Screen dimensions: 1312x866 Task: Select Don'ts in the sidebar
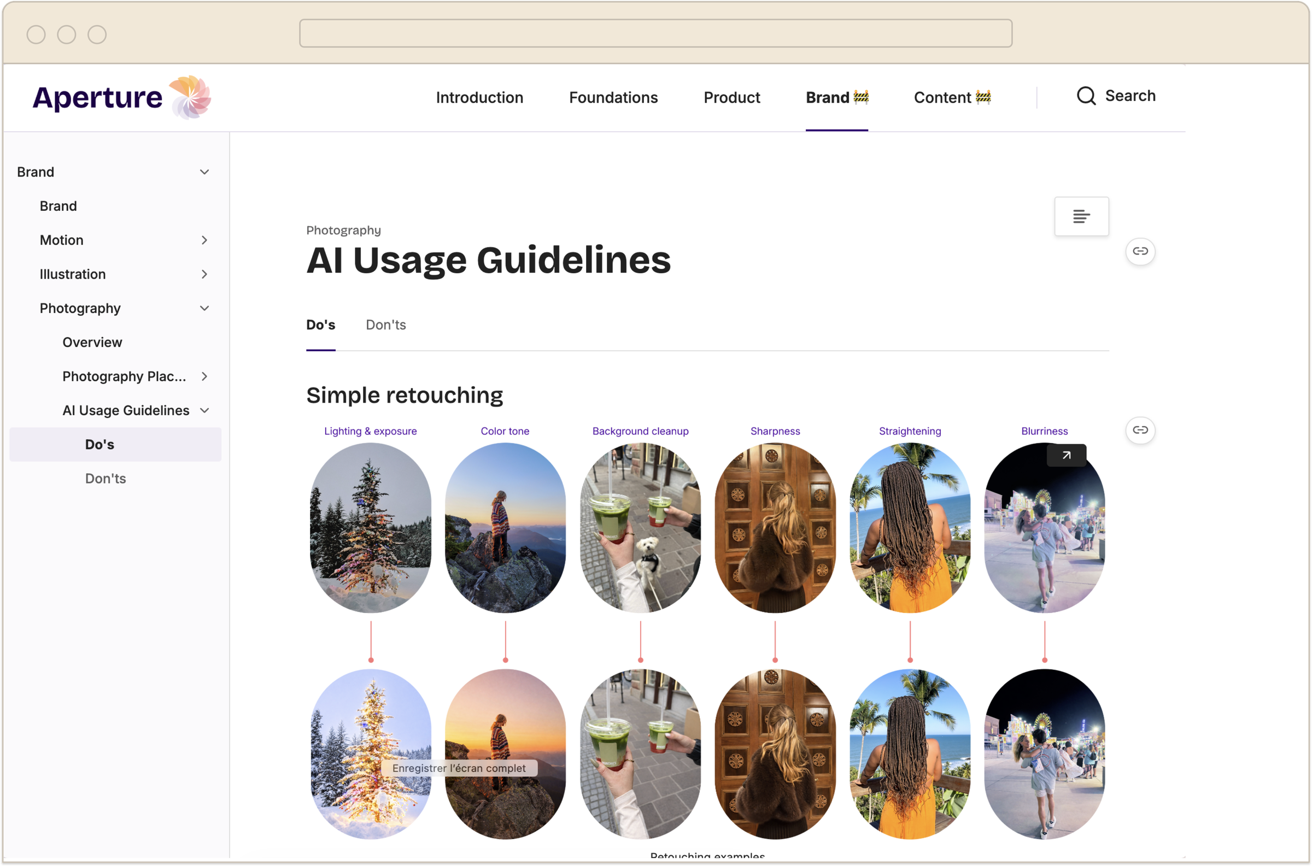pyautogui.click(x=106, y=479)
